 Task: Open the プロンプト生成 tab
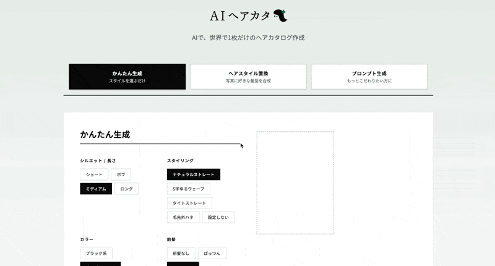[x=369, y=77]
